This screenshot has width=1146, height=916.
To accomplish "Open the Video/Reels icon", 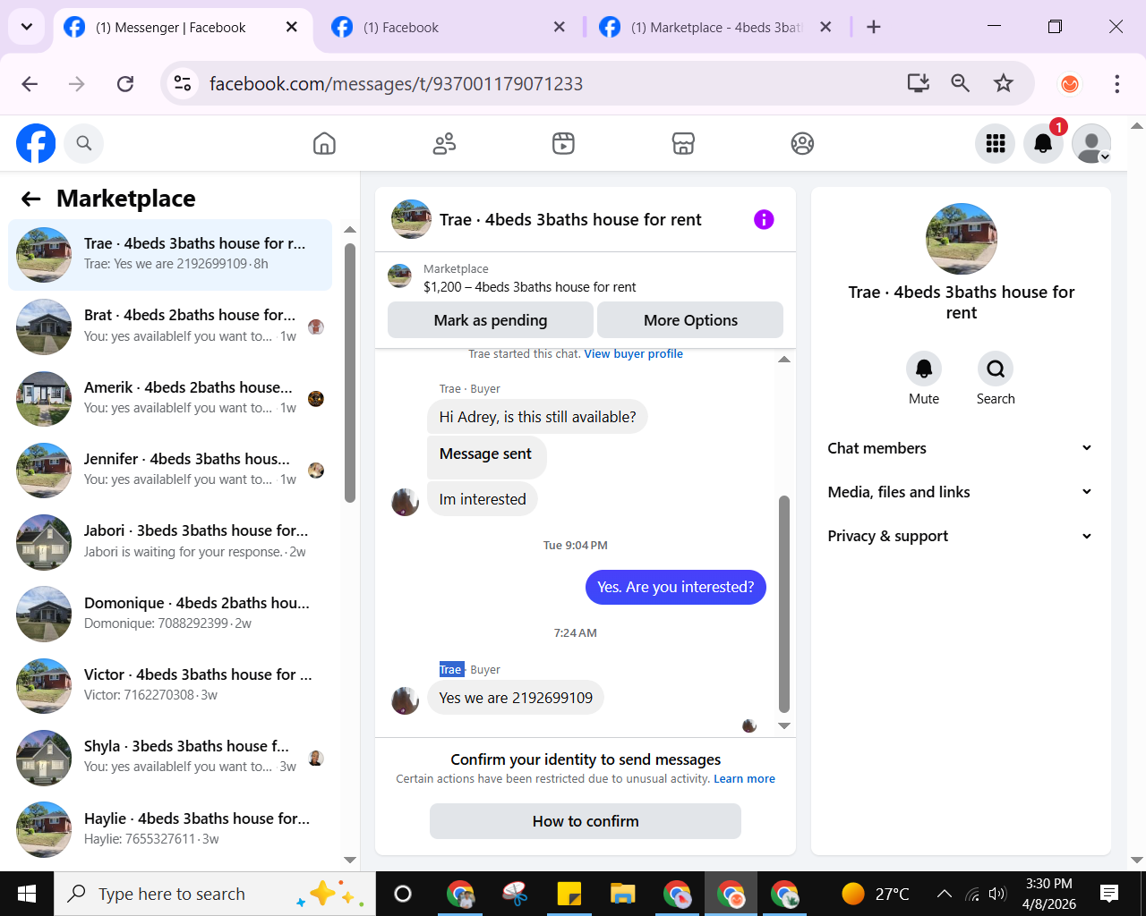I will point(563,143).
